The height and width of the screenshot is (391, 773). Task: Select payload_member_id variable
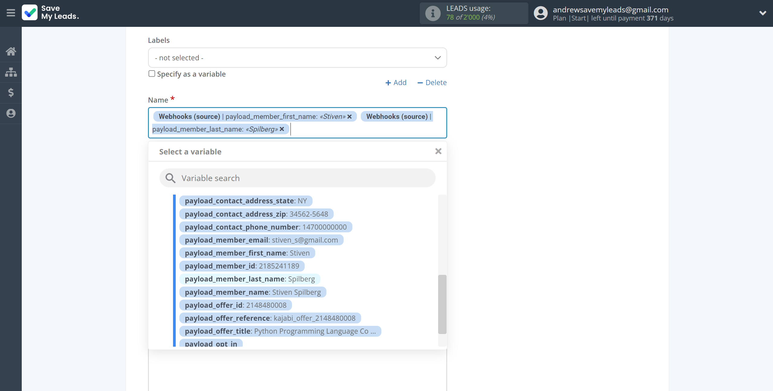[x=242, y=266]
